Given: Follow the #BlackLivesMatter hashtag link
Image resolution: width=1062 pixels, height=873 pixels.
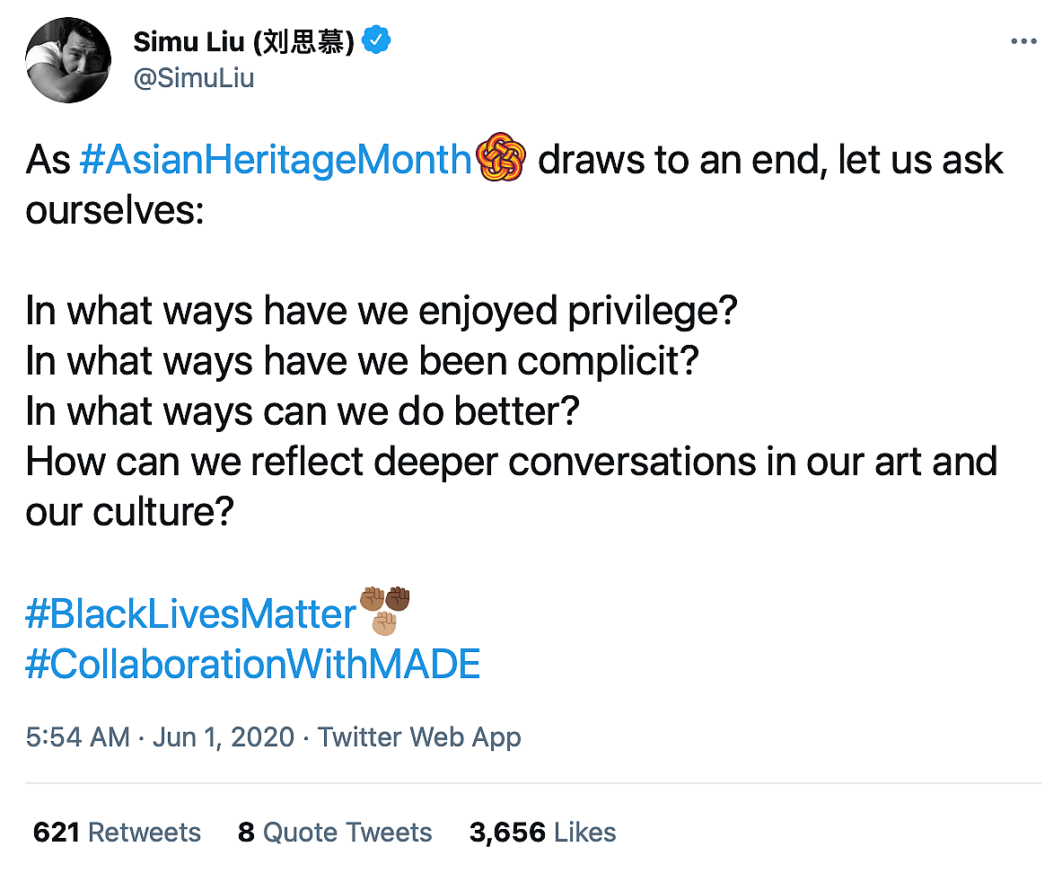Looking at the screenshot, I should [x=191, y=614].
